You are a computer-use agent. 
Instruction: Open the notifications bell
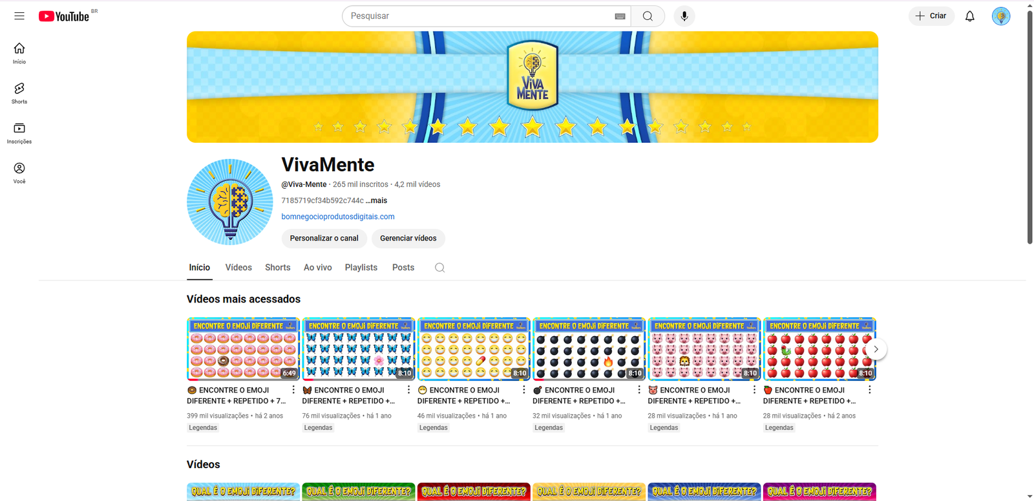coord(970,16)
